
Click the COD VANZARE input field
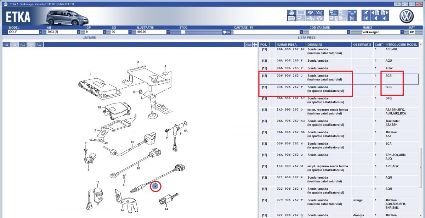(328, 32)
